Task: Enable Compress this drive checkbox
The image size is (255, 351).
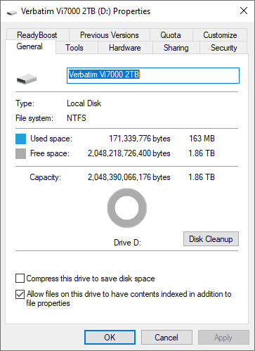Action: [20, 279]
